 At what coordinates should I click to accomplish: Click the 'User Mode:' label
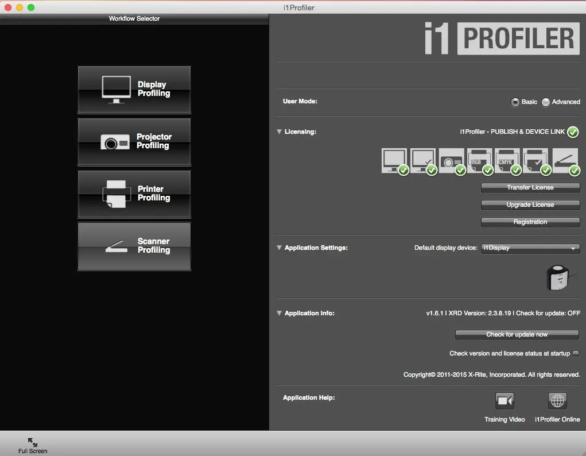(x=300, y=102)
